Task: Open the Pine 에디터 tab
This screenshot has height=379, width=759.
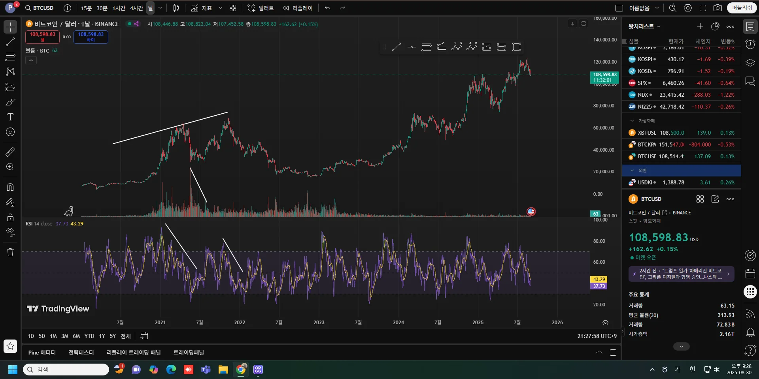Action: pos(42,353)
